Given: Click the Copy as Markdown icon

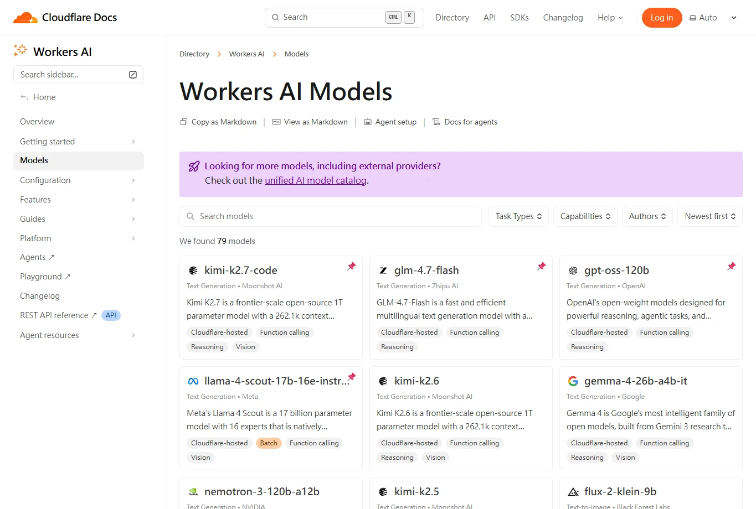Looking at the screenshot, I should (x=184, y=122).
